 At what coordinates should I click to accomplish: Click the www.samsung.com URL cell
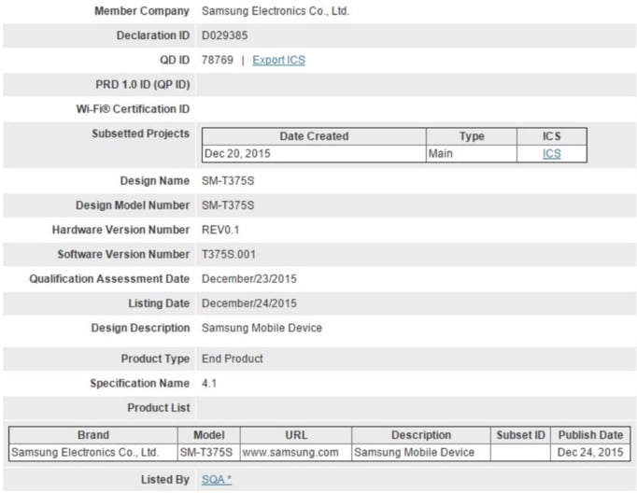tap(296, 453)
